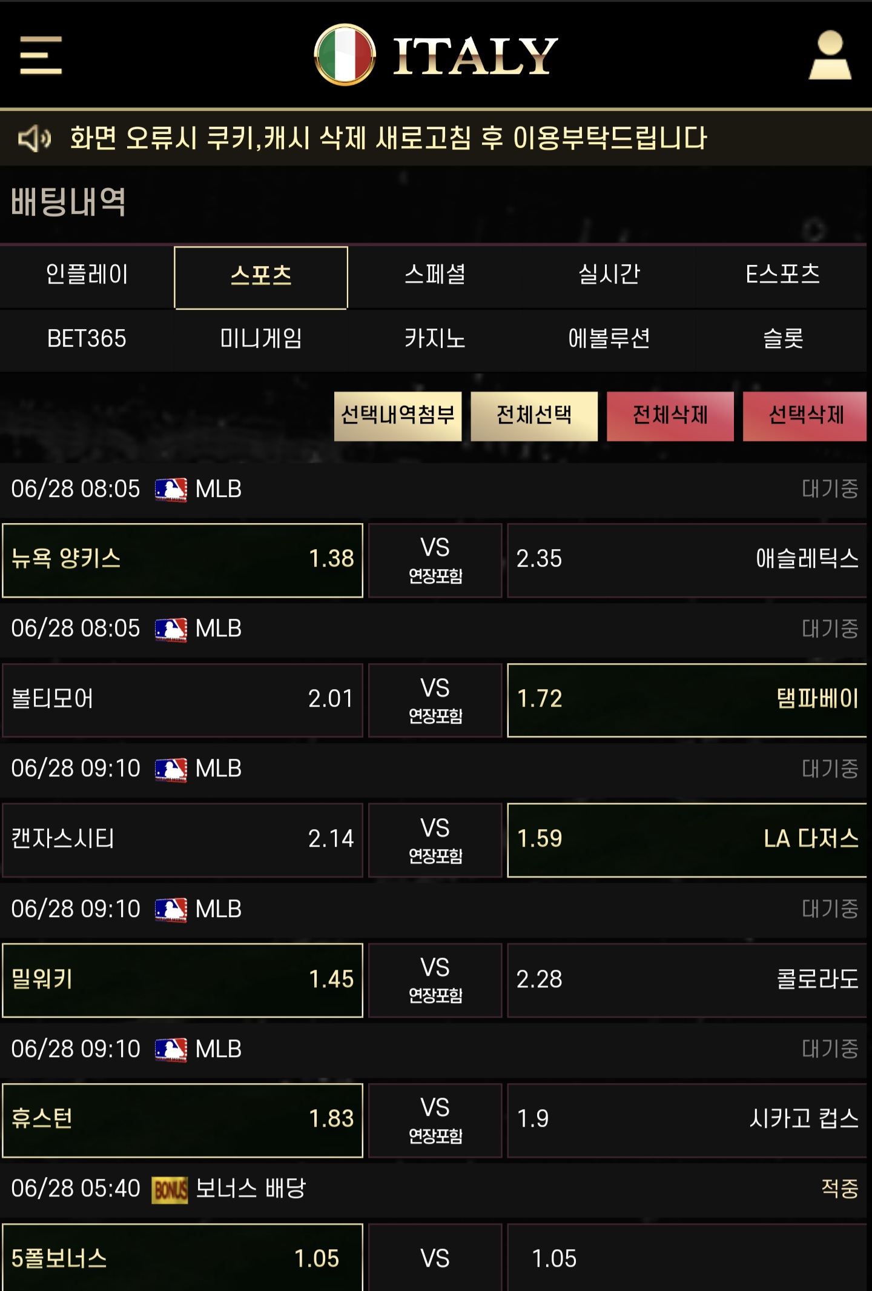Select the 콜로라도 2.28 bet cell

coord(687,980)
